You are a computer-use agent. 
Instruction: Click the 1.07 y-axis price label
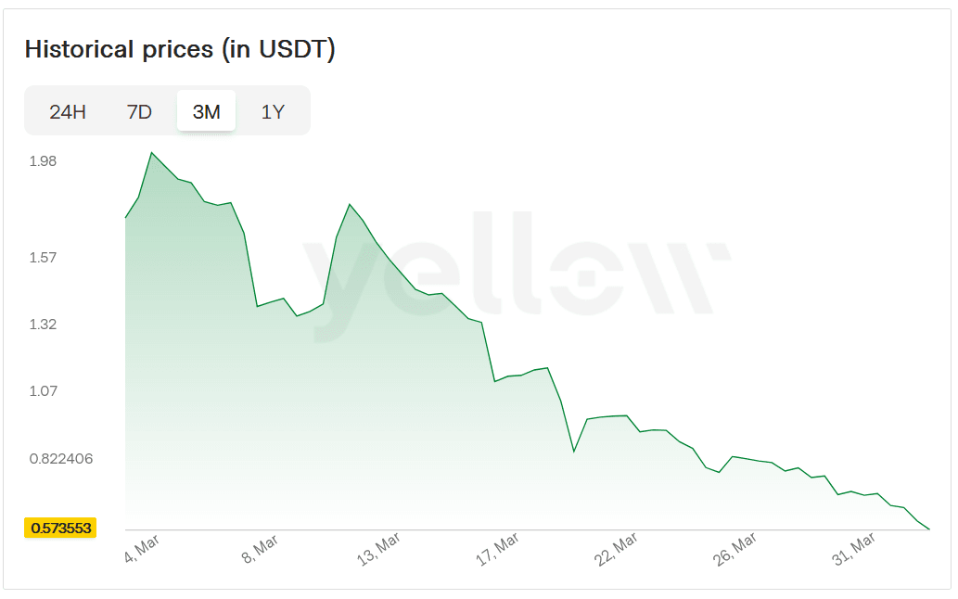[44, 391]
